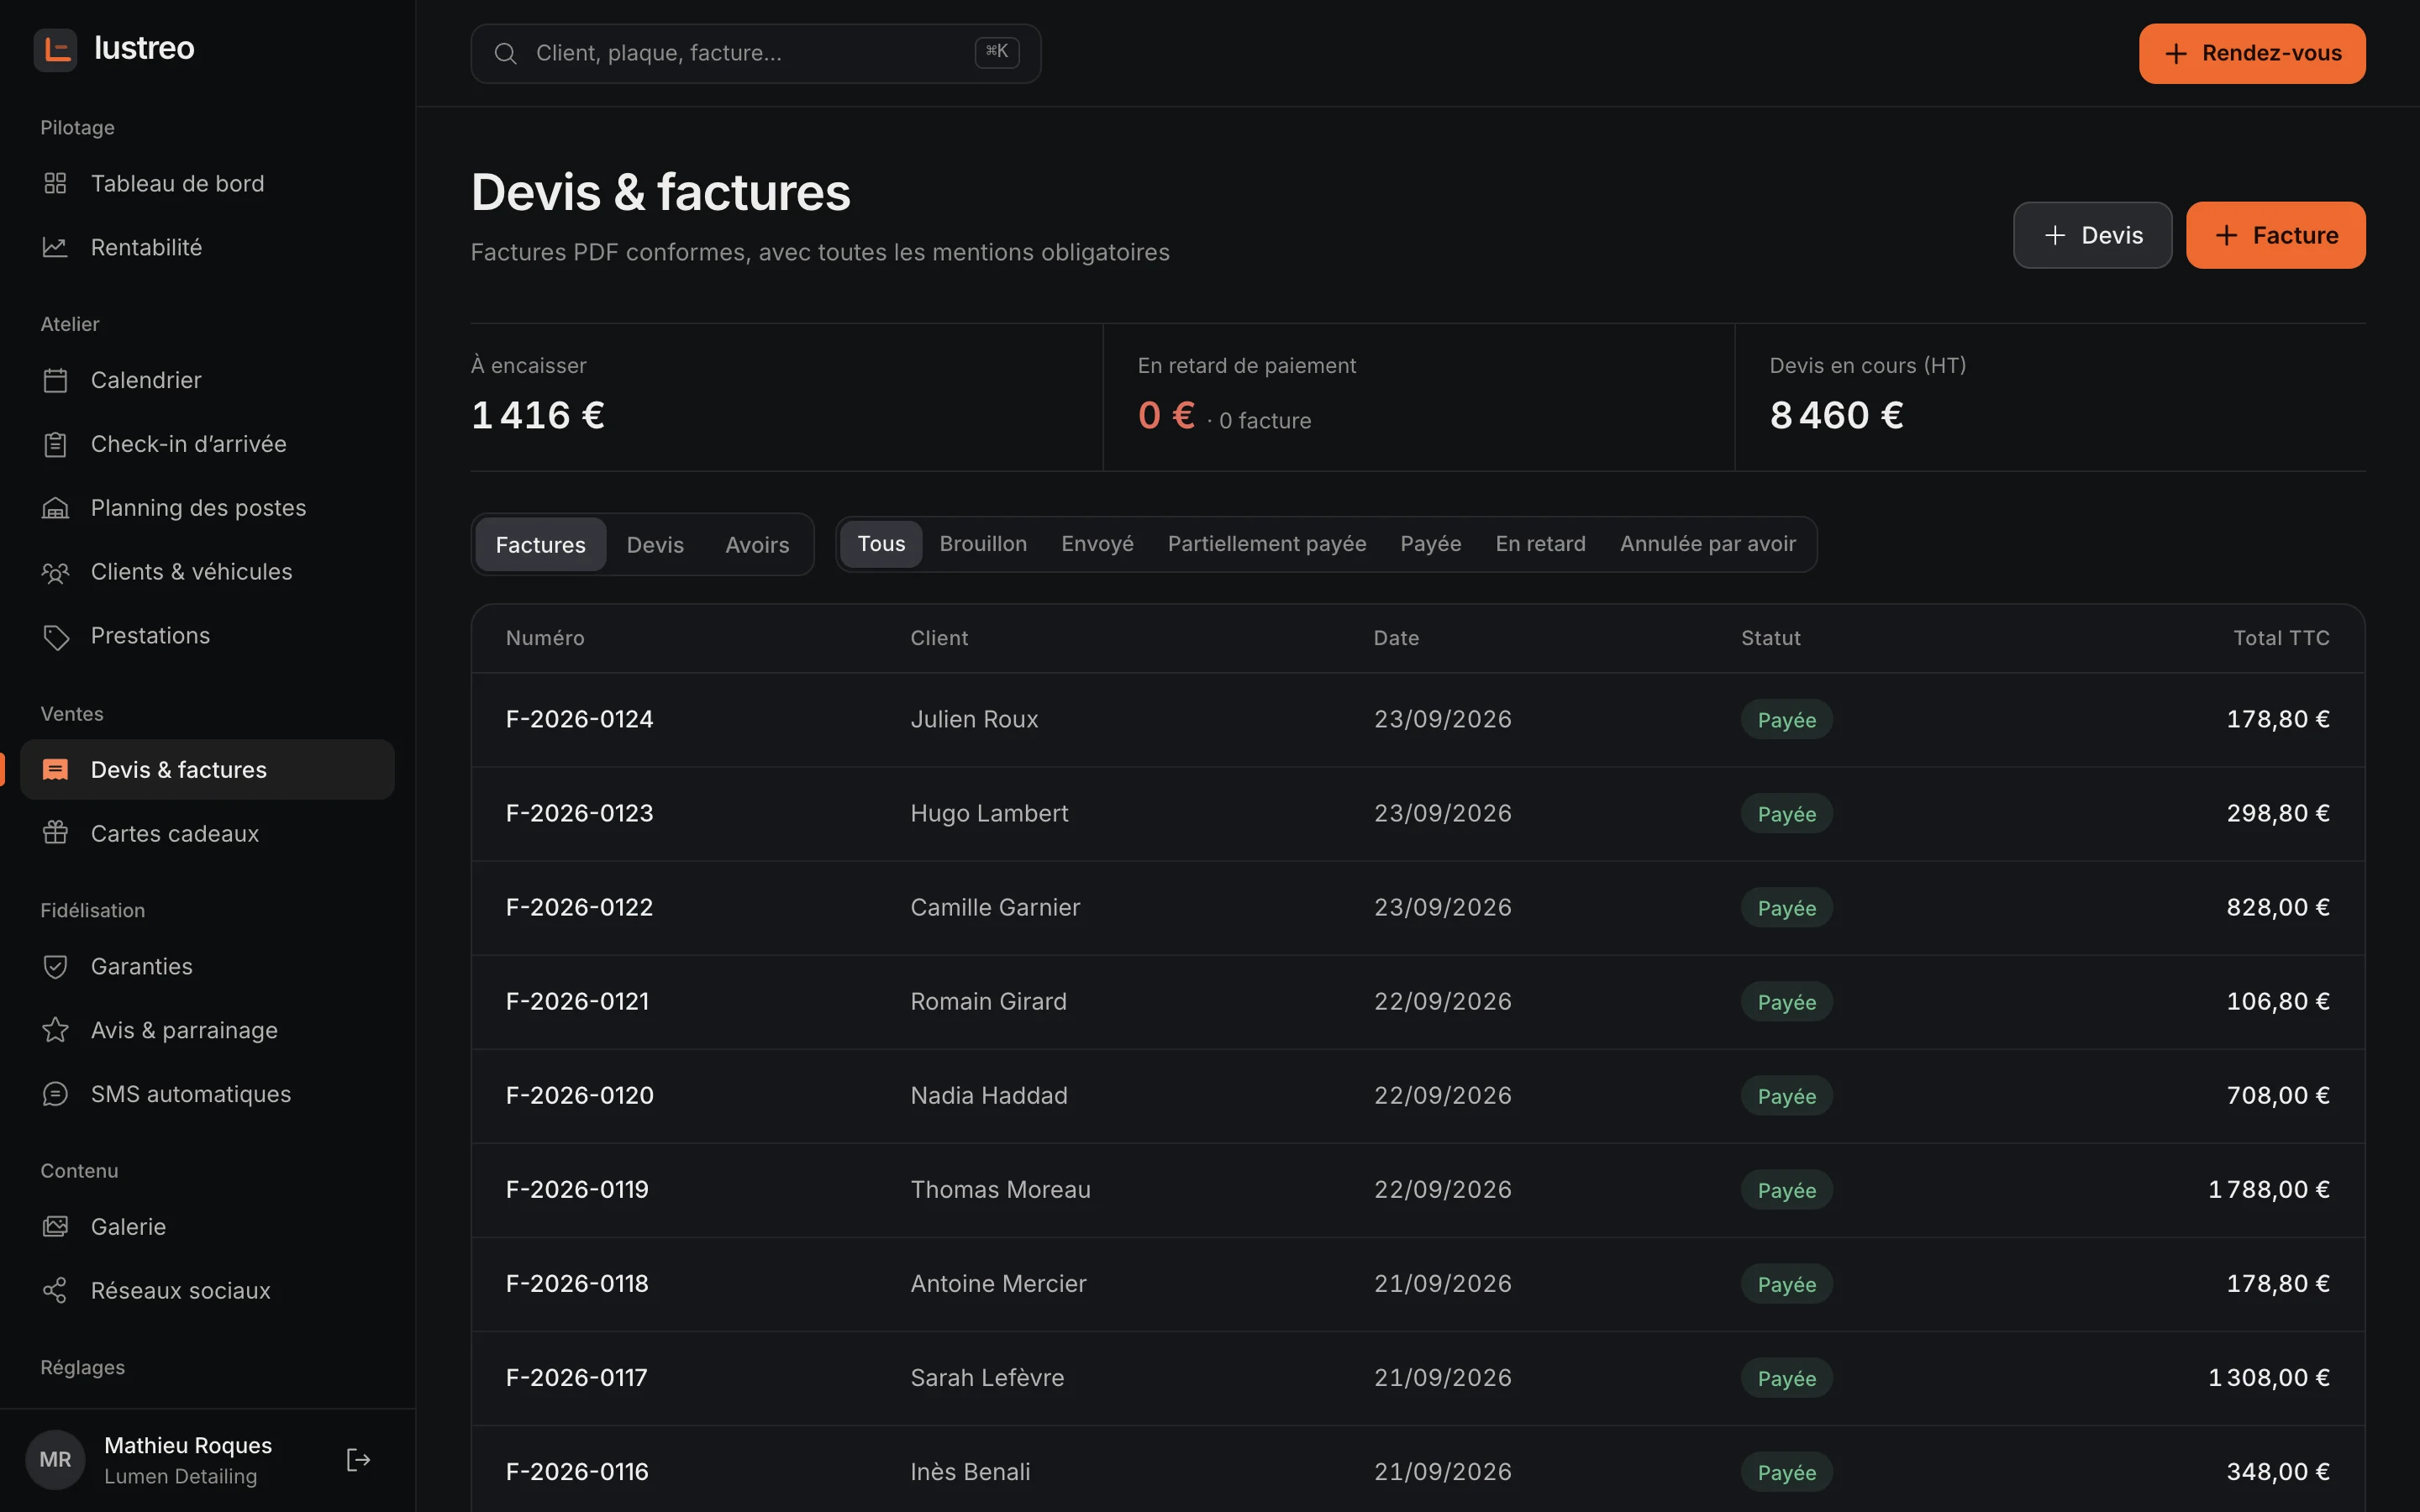Click client name Hugo Lambert
The image size is (2420, 1512).
[x=989, y=813]
